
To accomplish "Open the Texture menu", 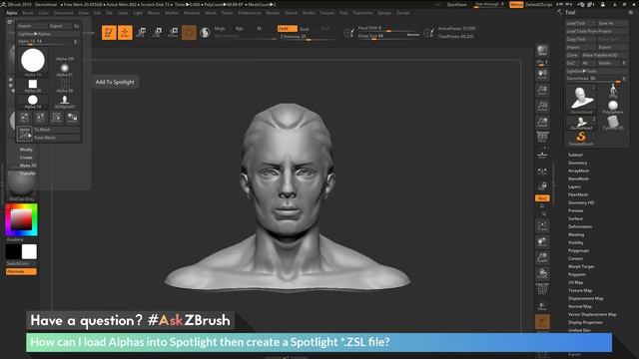I will coord(326,13).
